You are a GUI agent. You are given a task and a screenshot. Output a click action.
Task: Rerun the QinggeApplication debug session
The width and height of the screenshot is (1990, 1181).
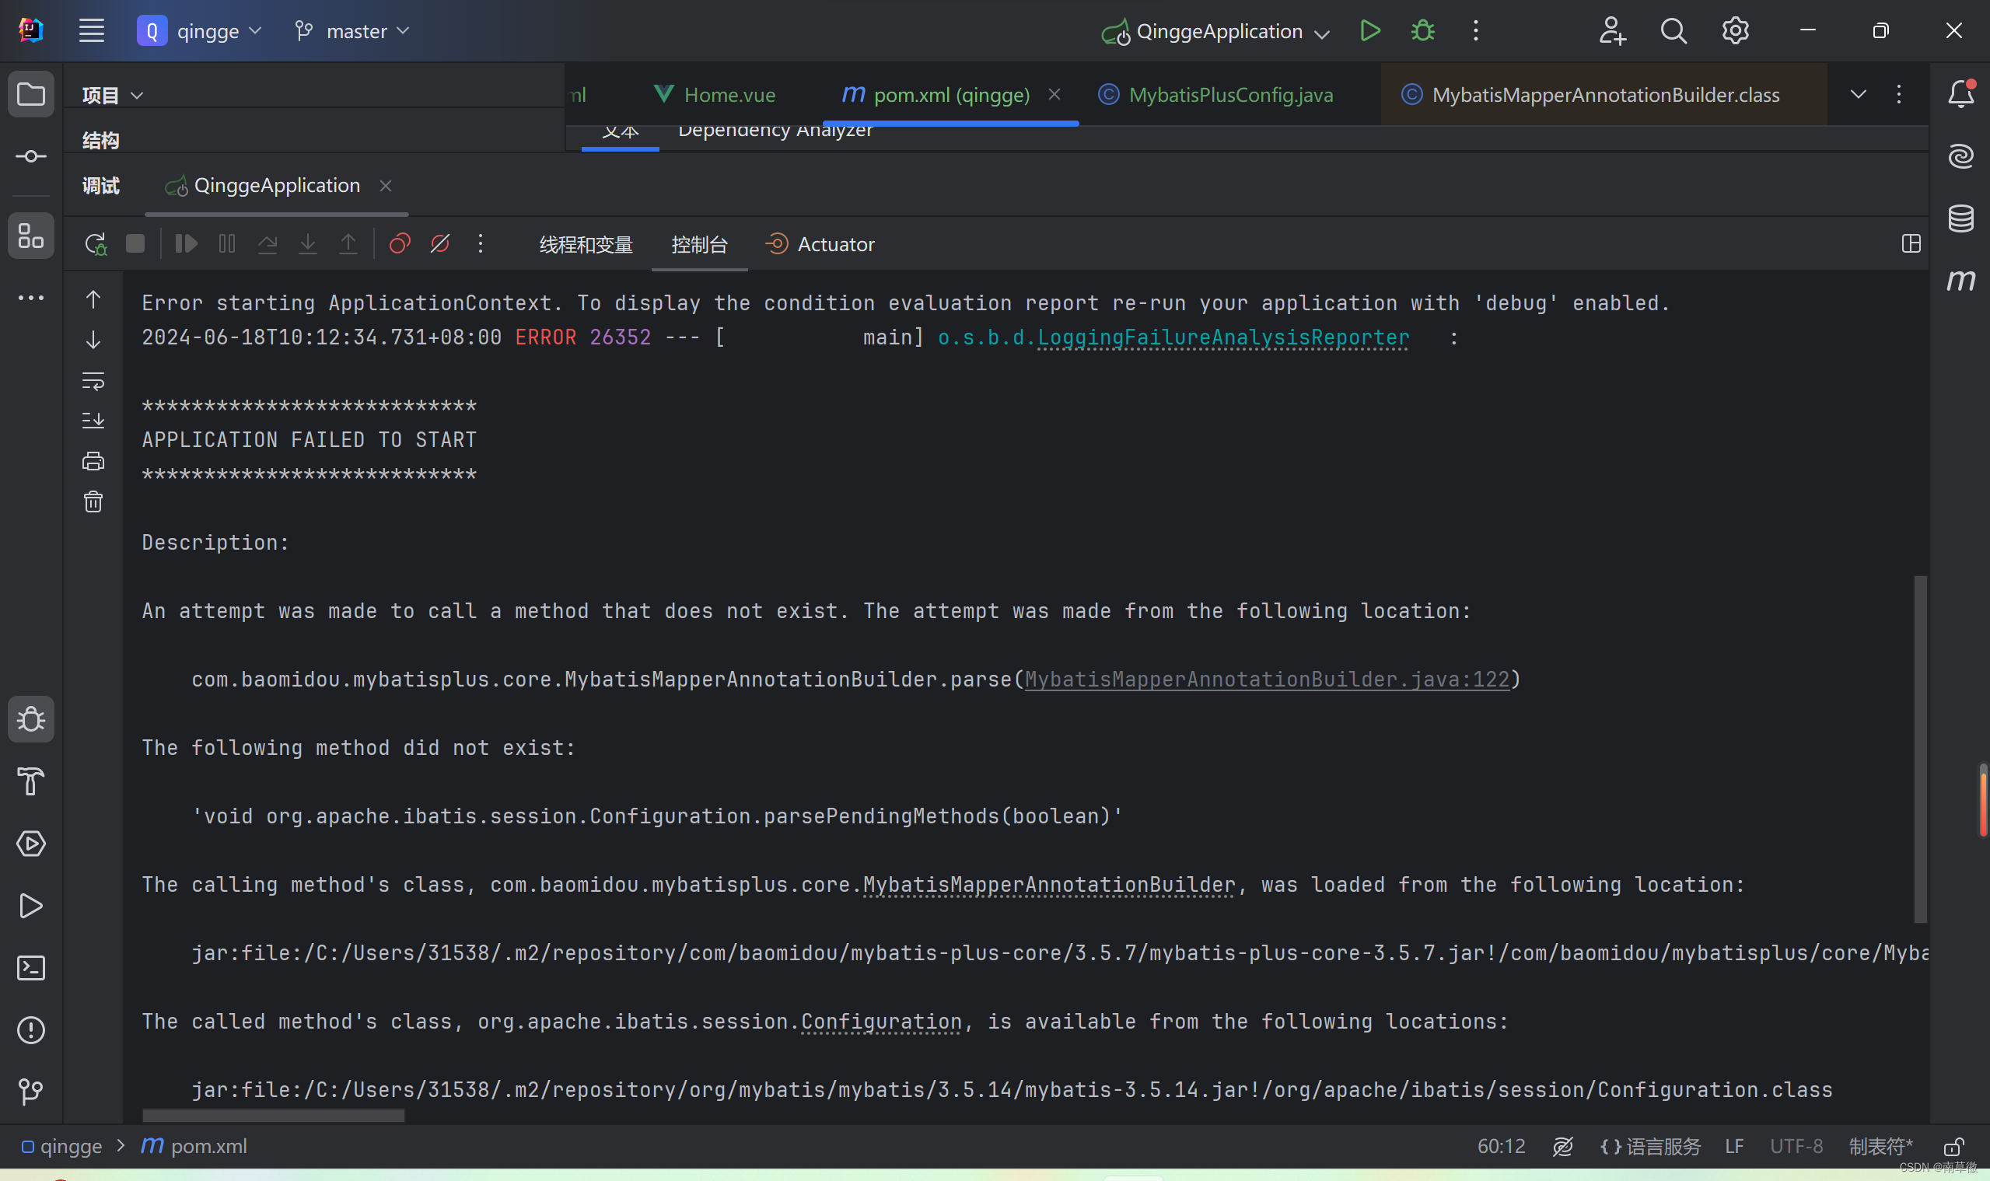tap(95, 243)
